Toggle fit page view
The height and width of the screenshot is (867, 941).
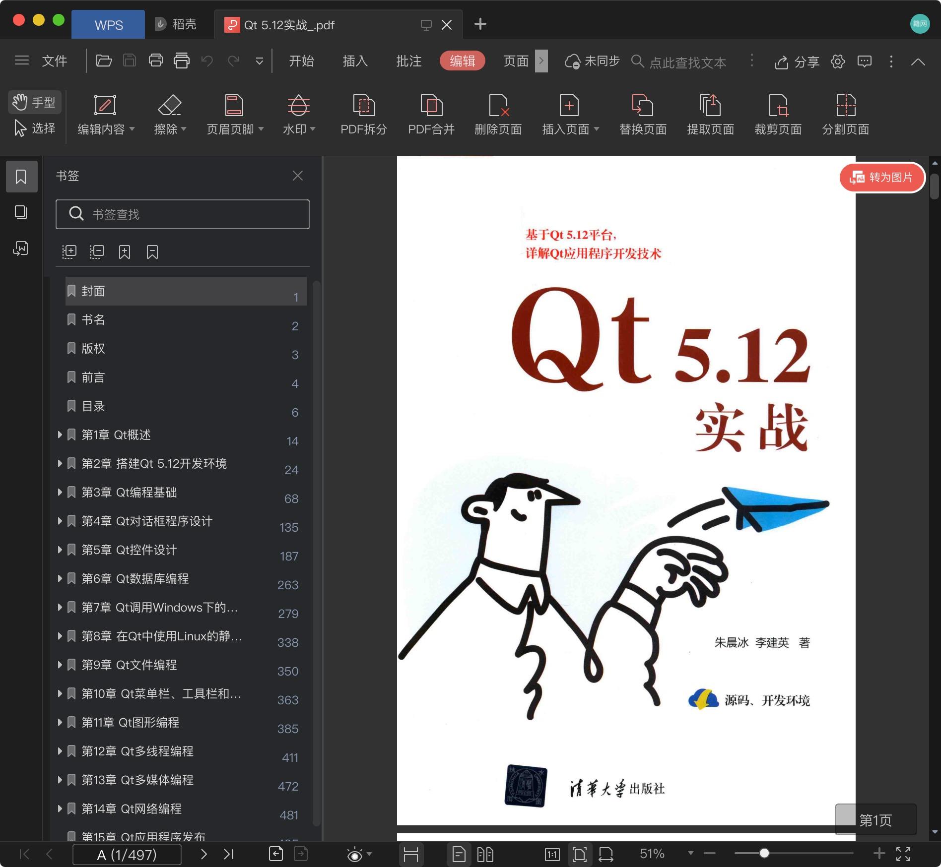coord(579,854)
